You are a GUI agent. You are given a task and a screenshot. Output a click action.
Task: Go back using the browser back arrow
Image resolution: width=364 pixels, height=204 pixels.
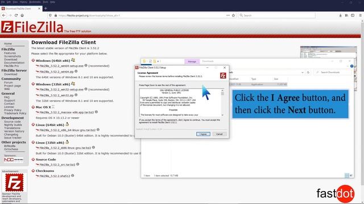(4, 15)
